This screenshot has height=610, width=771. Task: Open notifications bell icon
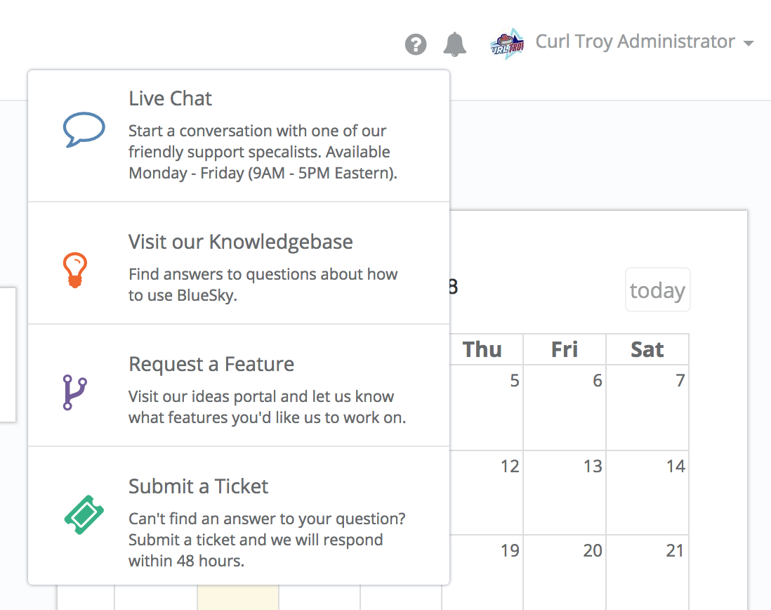coord(455,44)
